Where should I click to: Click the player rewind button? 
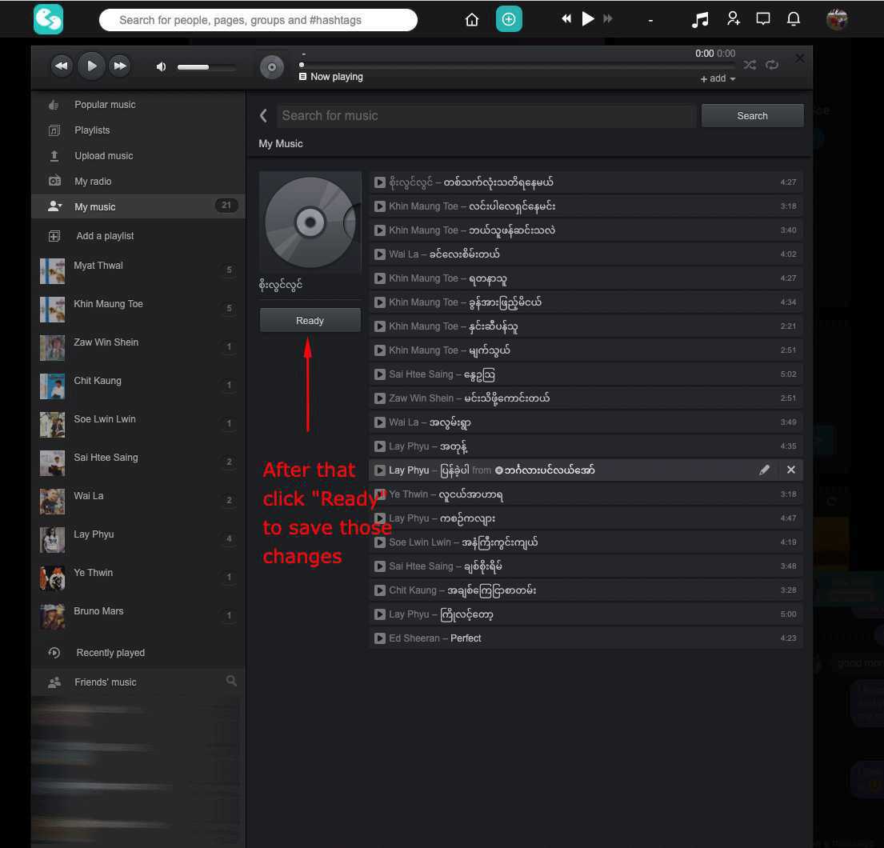tap(62, 66)
